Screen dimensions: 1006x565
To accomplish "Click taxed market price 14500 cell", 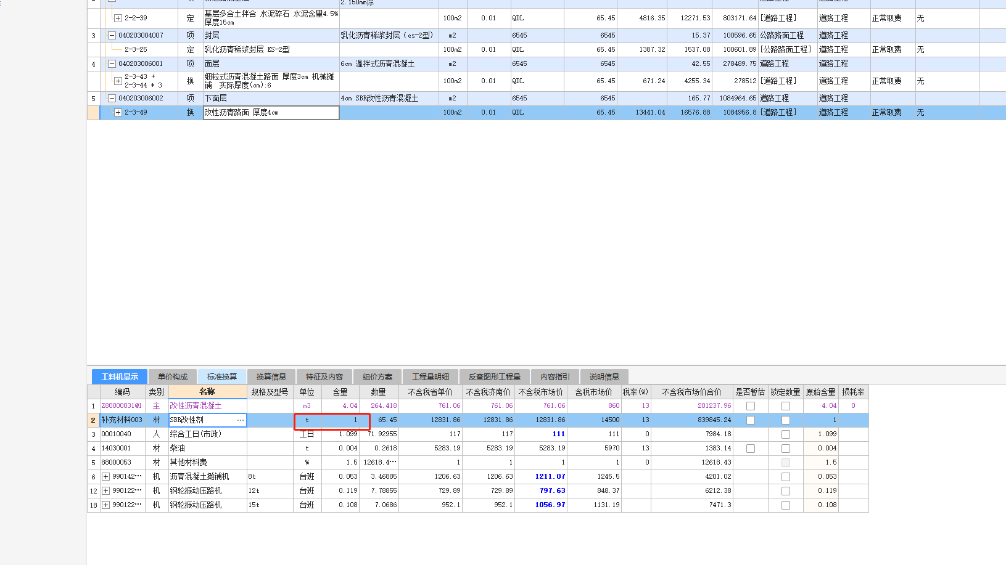I will [x=594, y=420].
